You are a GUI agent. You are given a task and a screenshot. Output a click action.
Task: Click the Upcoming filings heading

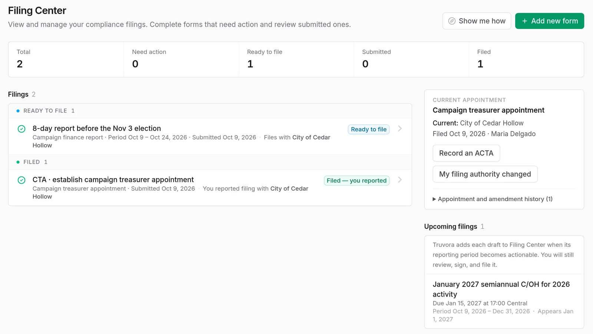pyautogui.click(x=451, y=227)
